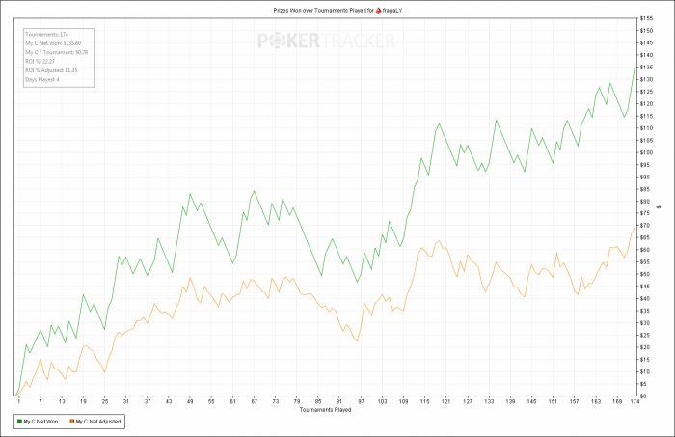Screen dimensions: 675x437
Task: Click the ROI % Adjusted stat line
Action: (x=51, y=70)
